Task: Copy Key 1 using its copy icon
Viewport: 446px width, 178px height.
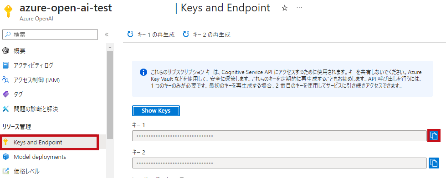Action: 434,136
